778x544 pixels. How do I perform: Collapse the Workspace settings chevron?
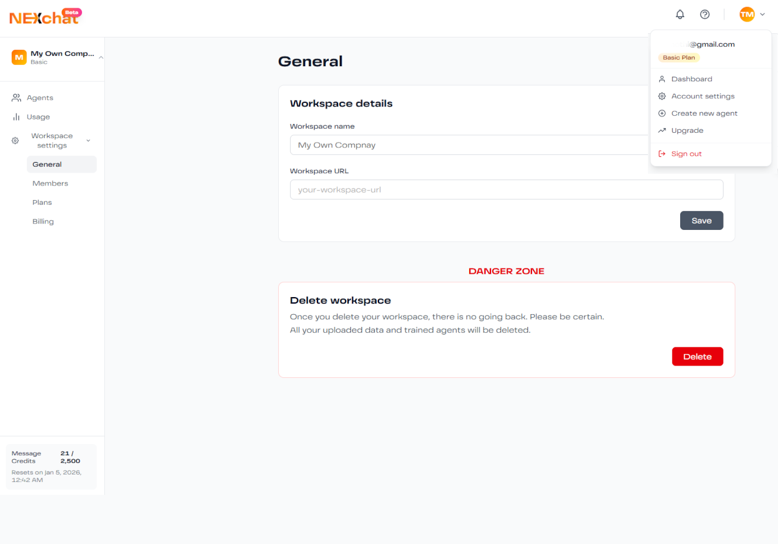point(88,141)
